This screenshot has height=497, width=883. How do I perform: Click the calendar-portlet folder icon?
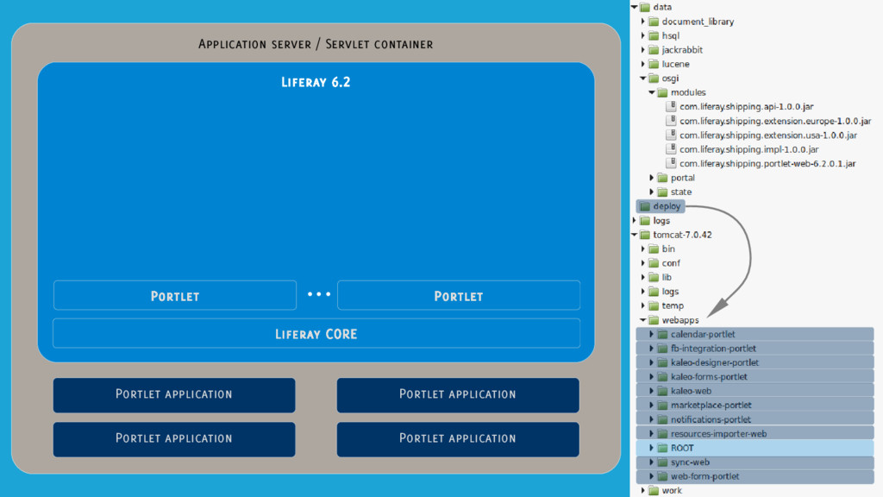point(662,334)
